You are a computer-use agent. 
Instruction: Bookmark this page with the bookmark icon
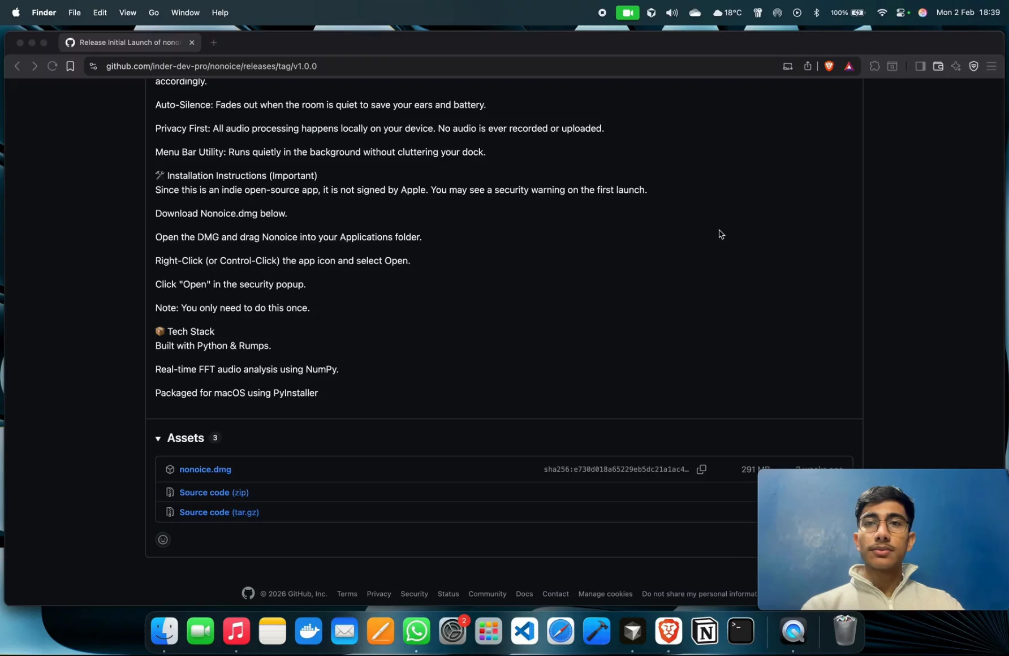click(x=70, y=66)
